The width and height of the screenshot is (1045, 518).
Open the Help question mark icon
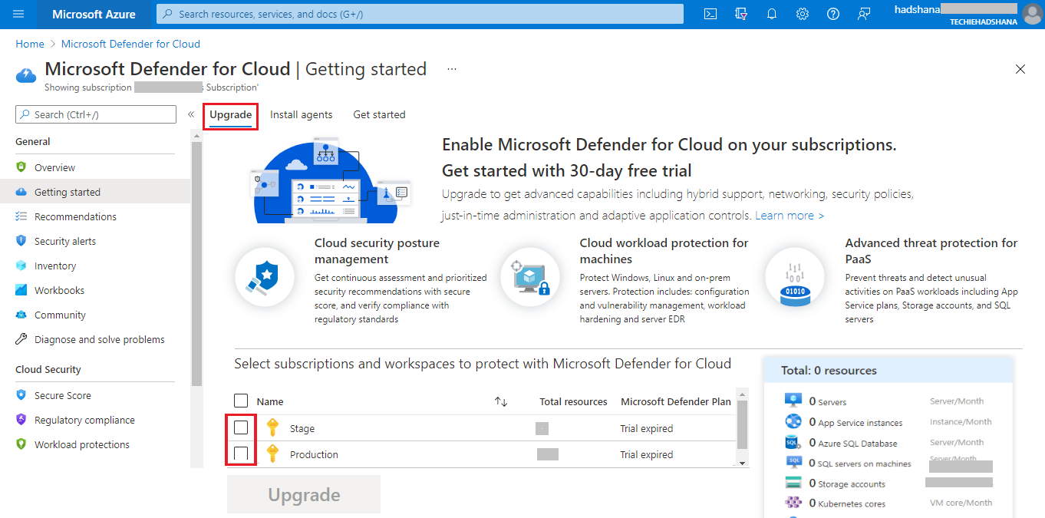pyautogui.click(x=833, y=14)
